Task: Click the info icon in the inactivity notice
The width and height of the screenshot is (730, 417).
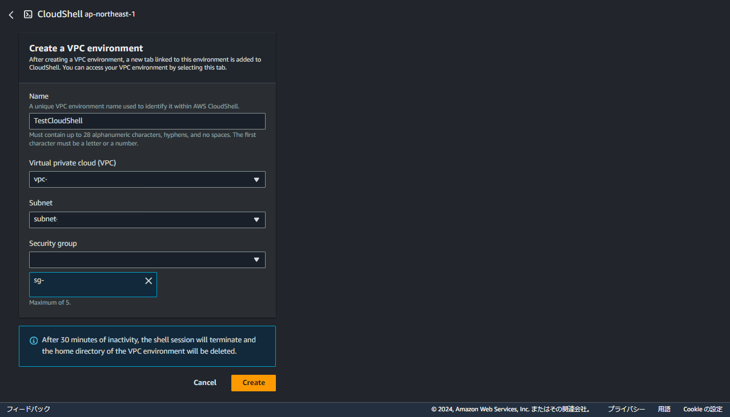Action: point(34,340)
